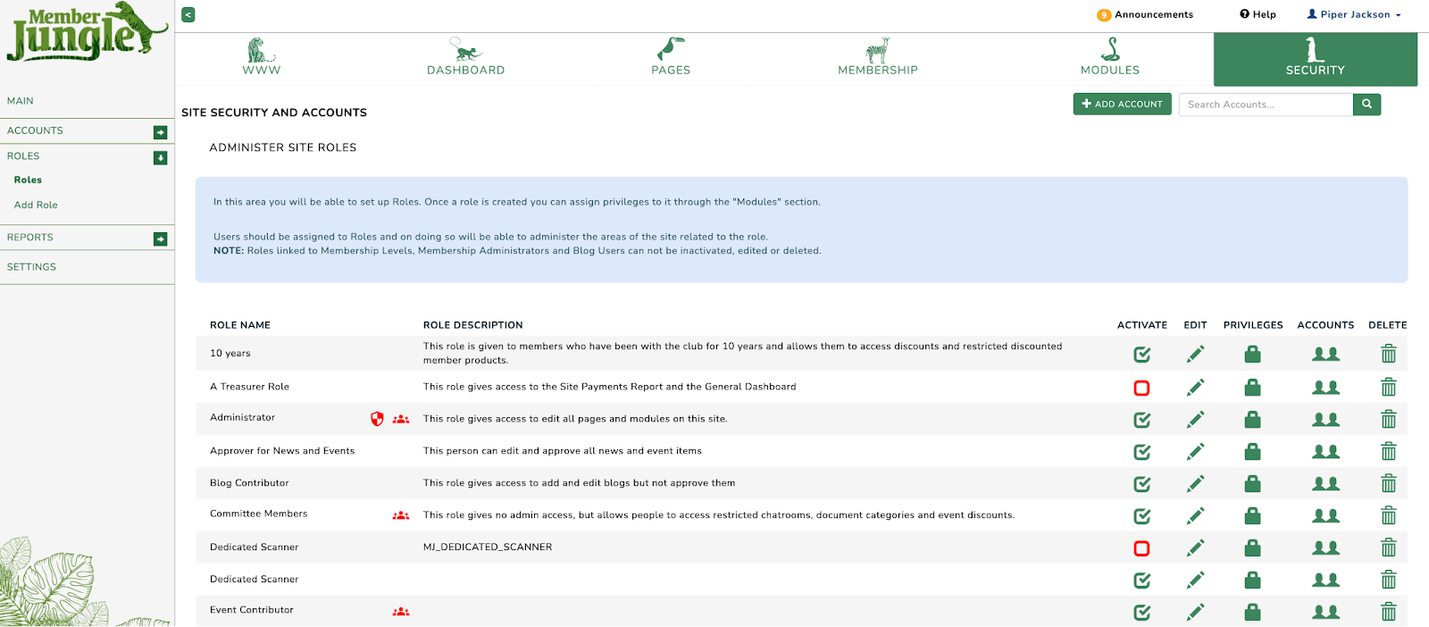Click the Dedicated Scanner role name without description
This screenshot has width=1429, height=627.
pos(254,579)
